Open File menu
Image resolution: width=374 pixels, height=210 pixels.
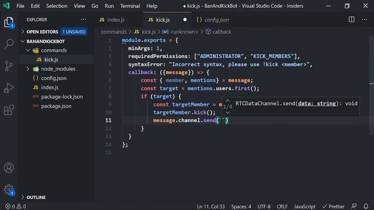pyautogui.click(x=20, y=6)
